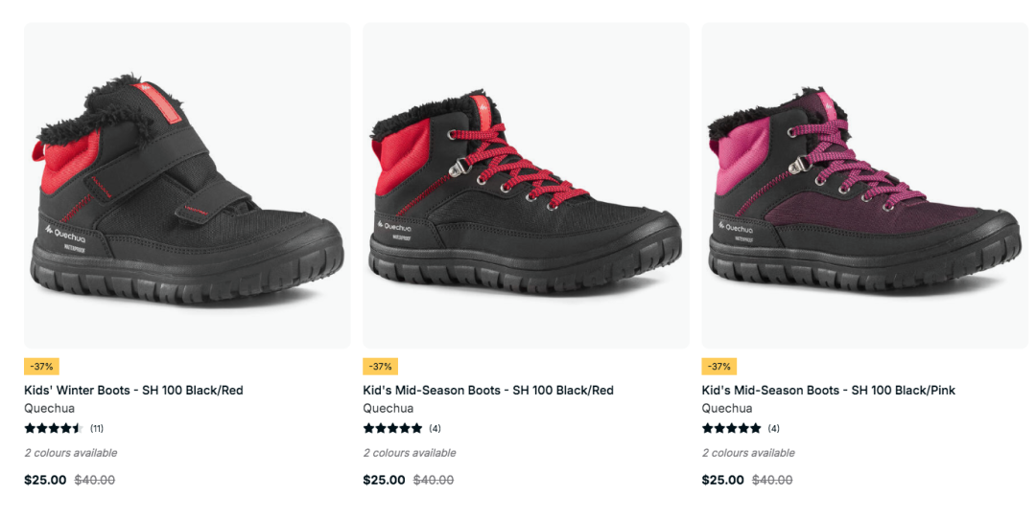Image resolution: width=1036 pixels, height=518 pixels.
Task: Click the five-star rating under Mid-Season Black/Pink boots
Action: [731, 428]
